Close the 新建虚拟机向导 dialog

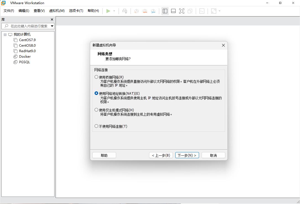click(x=223, y=45)
